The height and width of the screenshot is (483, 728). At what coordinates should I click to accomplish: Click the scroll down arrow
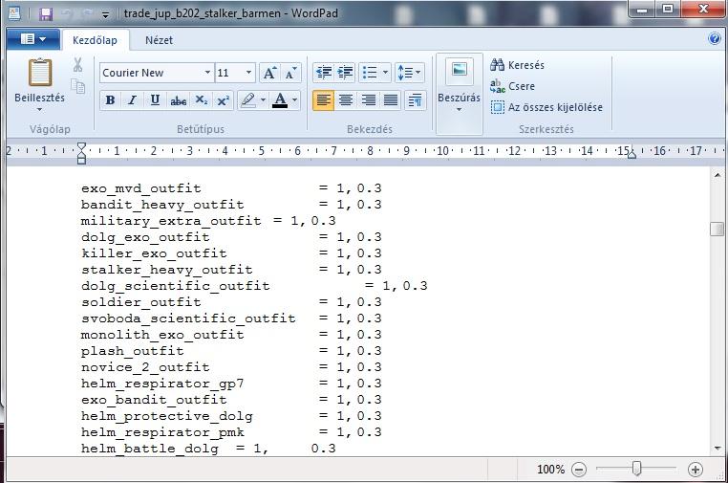[717, 449]
